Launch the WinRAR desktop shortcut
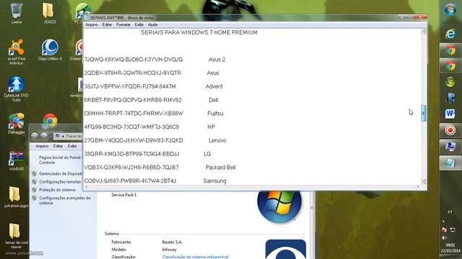 tap(16, 160)
